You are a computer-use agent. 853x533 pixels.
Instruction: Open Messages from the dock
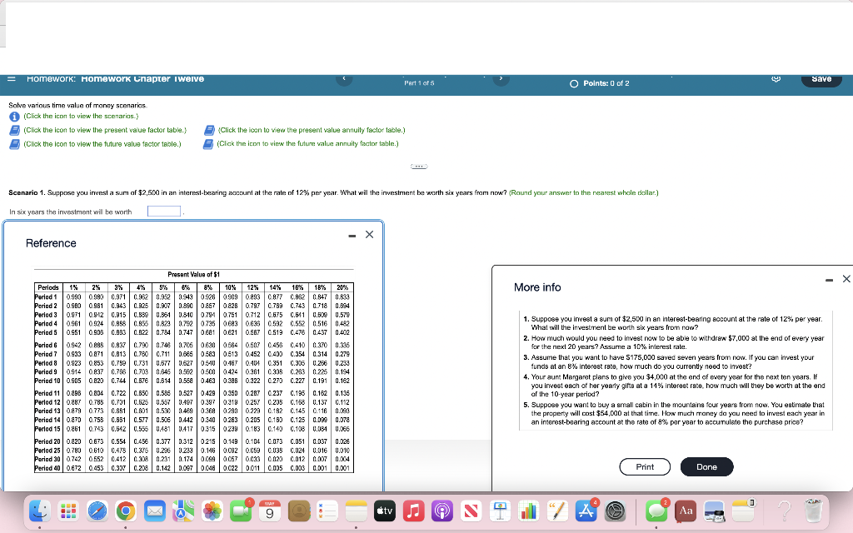coord(656,511)
